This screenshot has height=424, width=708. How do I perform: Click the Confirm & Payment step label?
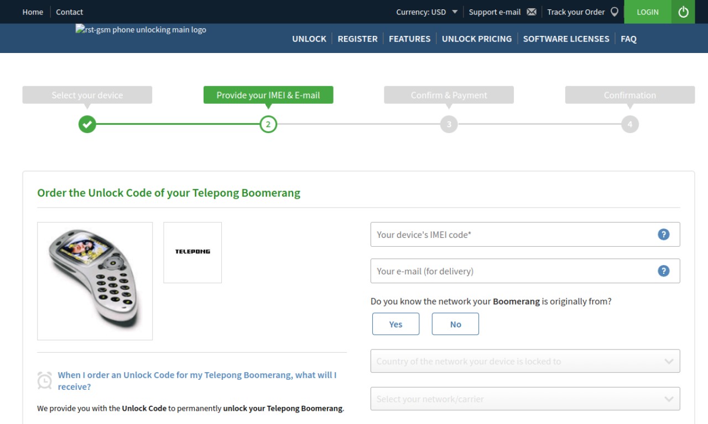[x=449, y=95]
